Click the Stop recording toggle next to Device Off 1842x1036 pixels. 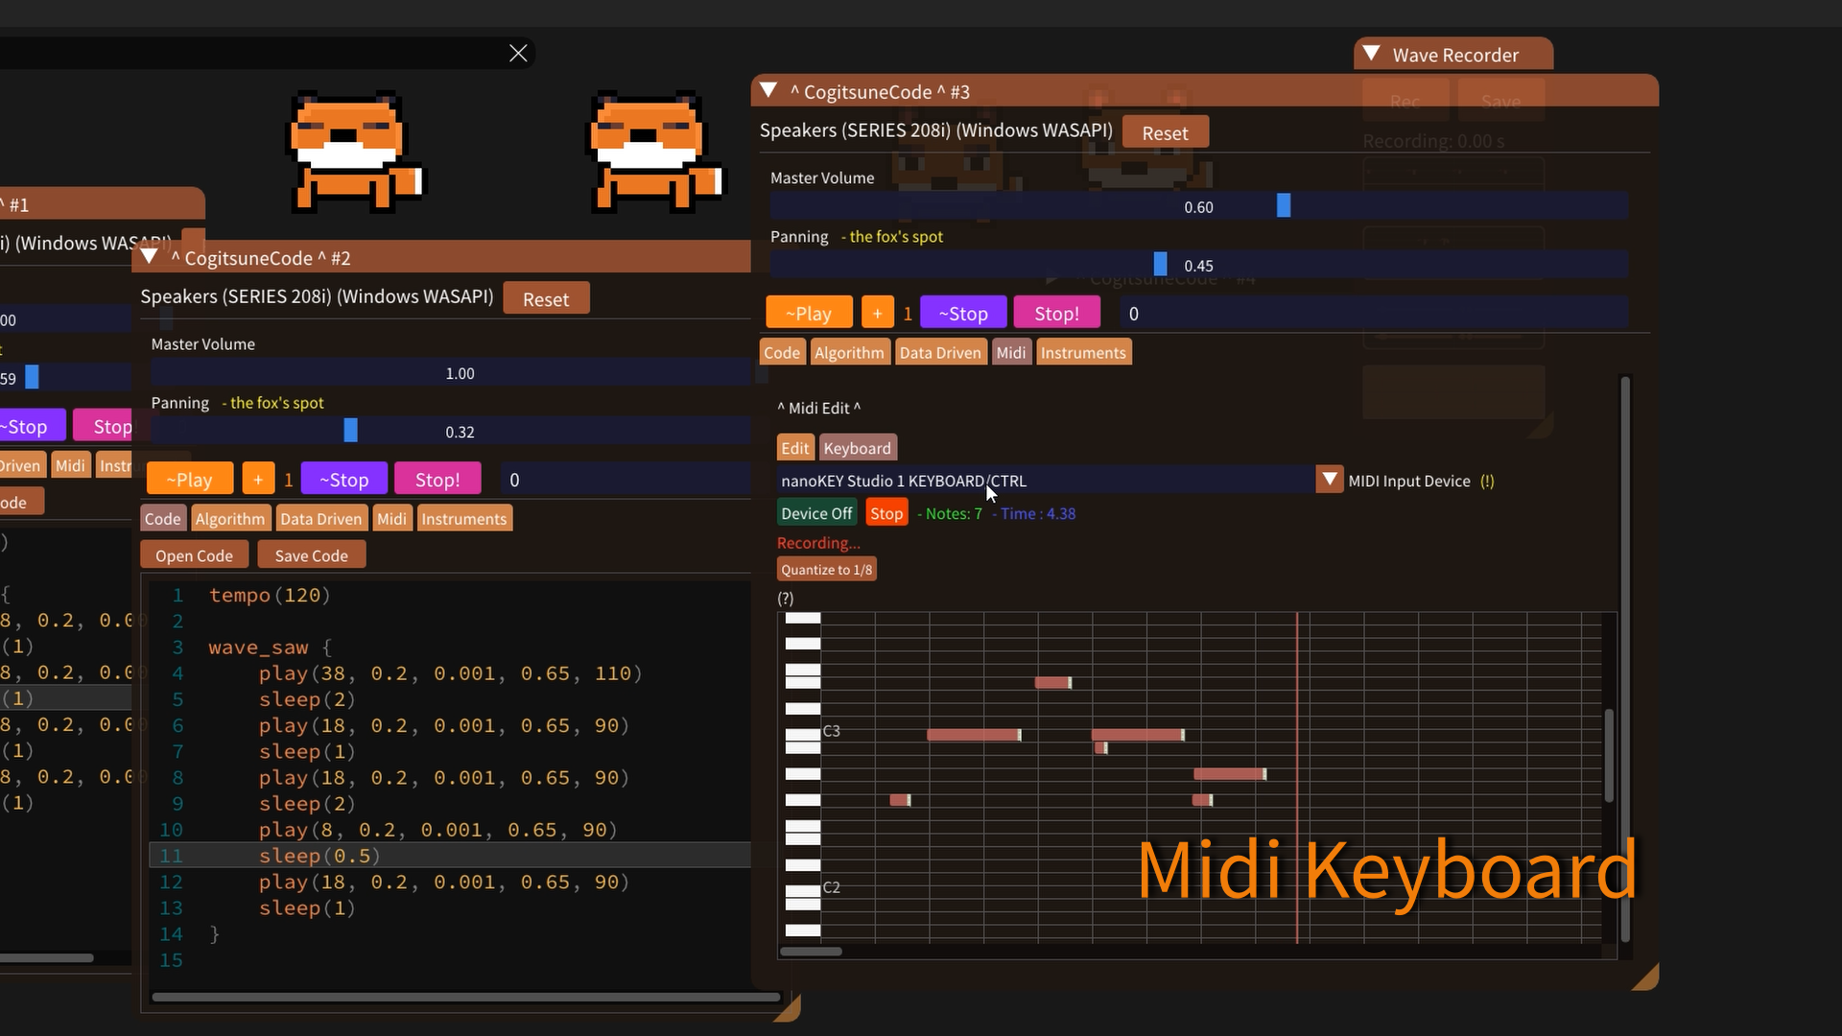(886, 512)
